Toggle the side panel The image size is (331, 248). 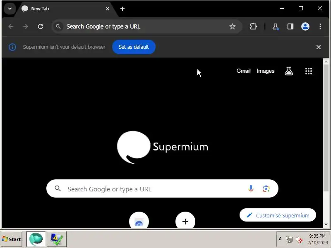click(x=290, y=26)
